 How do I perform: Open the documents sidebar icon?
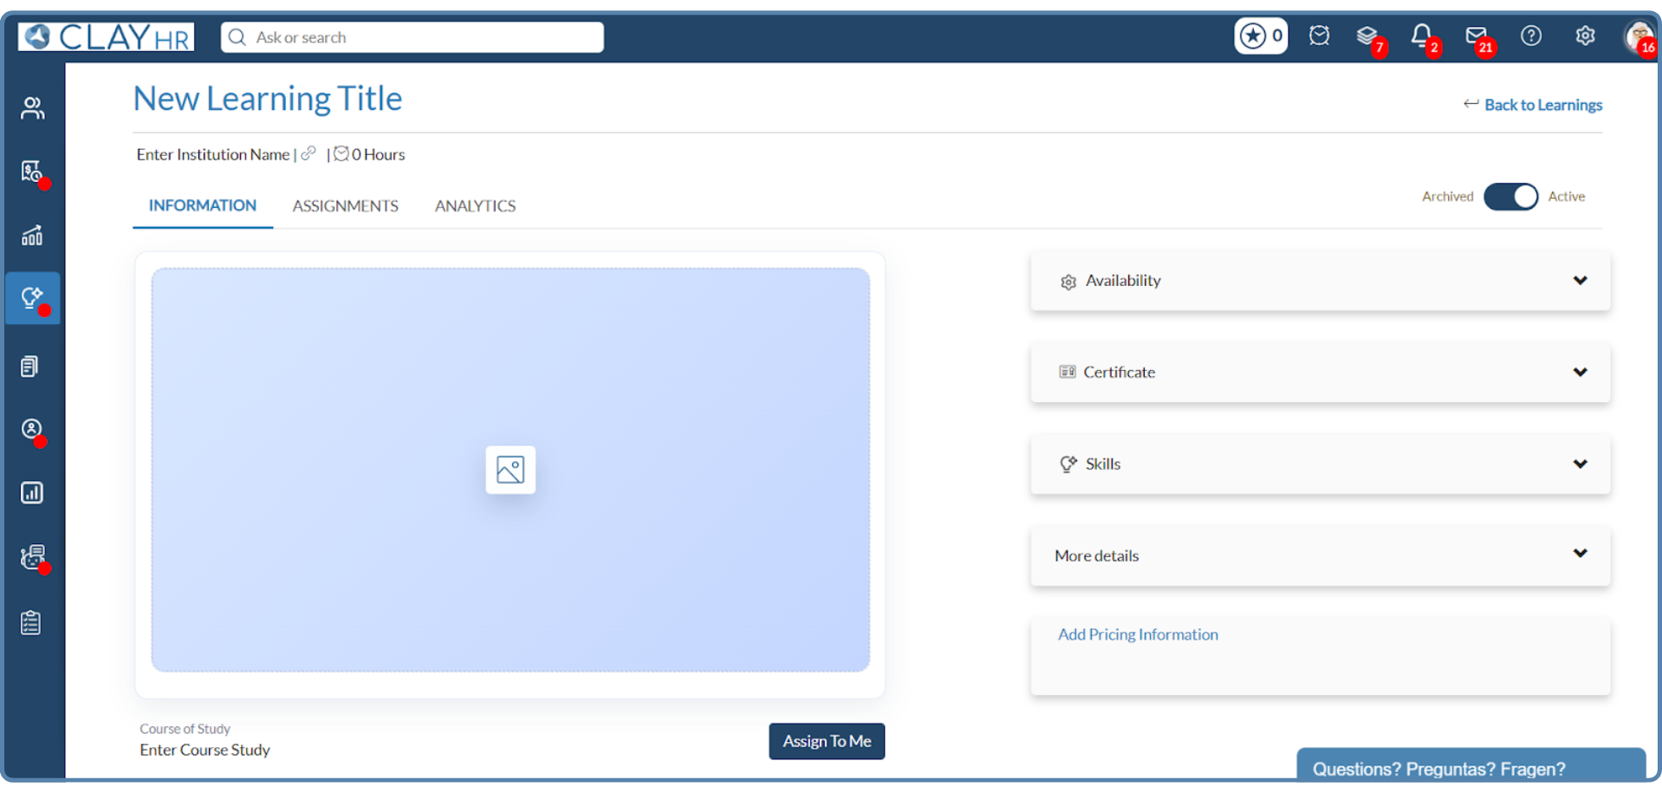click(30, 366)
